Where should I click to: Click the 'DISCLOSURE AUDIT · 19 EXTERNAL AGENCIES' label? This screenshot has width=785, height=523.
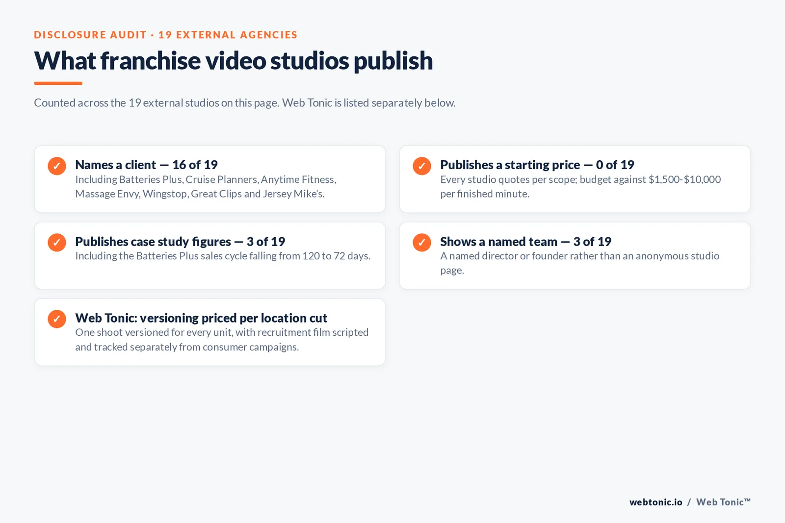(166, 35)
